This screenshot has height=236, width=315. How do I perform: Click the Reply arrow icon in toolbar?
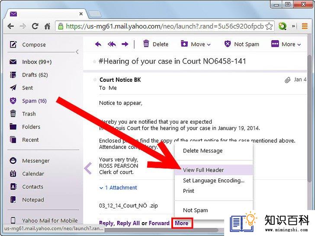(98, 44)
